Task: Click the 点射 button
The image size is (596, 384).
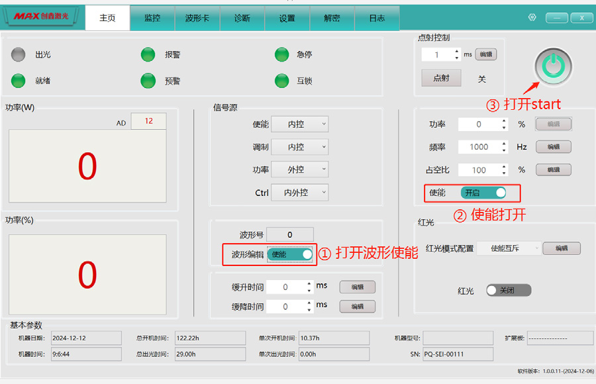Action: coord(441,78)
